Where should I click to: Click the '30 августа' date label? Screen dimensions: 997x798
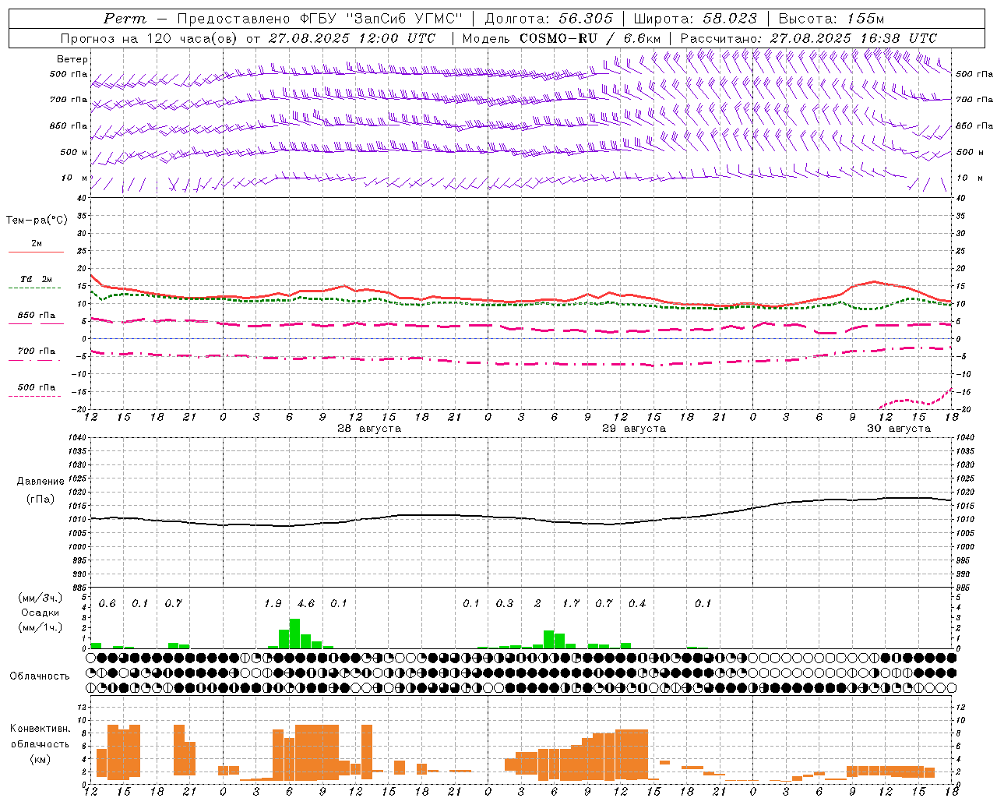(899, 429)
